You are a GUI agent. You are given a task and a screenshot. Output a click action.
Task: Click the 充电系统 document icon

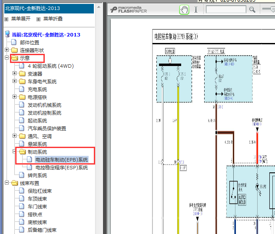pyautogui.click(x=22, y=89)
